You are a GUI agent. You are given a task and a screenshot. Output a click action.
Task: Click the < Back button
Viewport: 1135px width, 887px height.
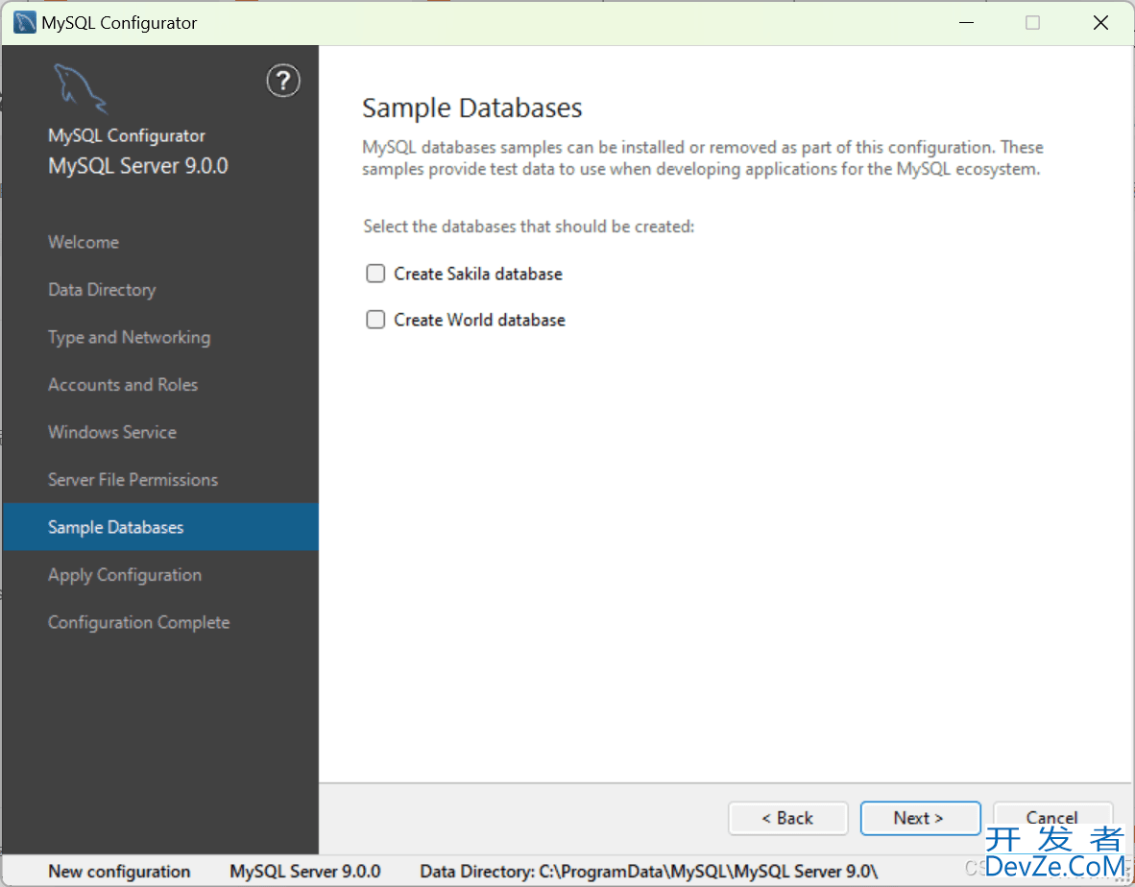click(787, 818)
